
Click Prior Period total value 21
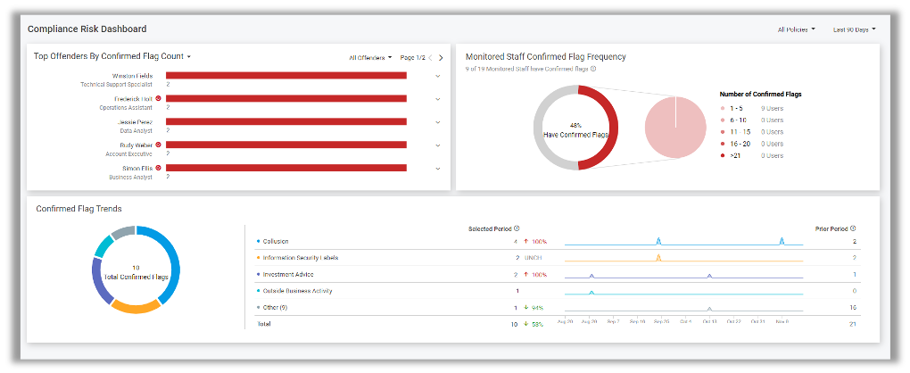853,324
